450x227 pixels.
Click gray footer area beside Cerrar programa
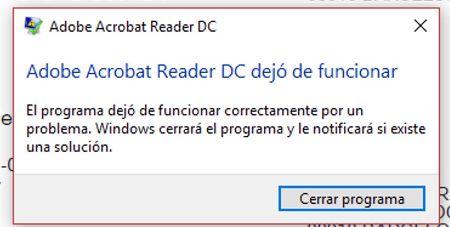click(x=144, y=198)
